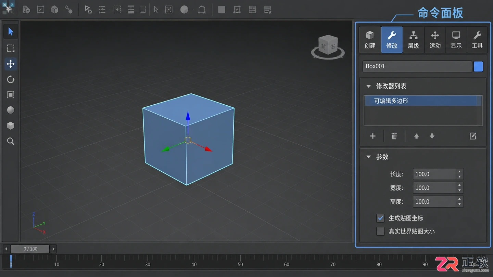The width and height of the screenshot is (493, 277).
Task: Move modifier up with the up arrow
Action: 416,136
